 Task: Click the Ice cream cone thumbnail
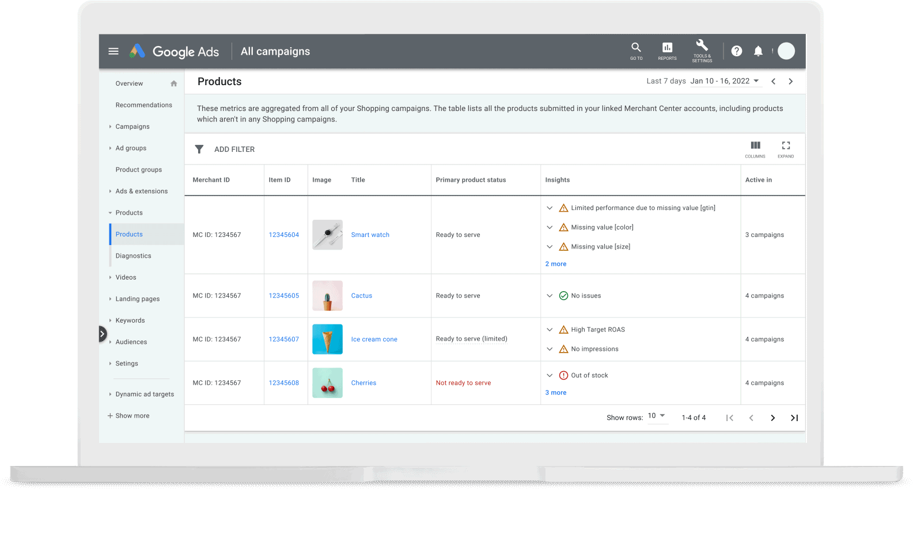pyautogui.click(x=327, y=339)
